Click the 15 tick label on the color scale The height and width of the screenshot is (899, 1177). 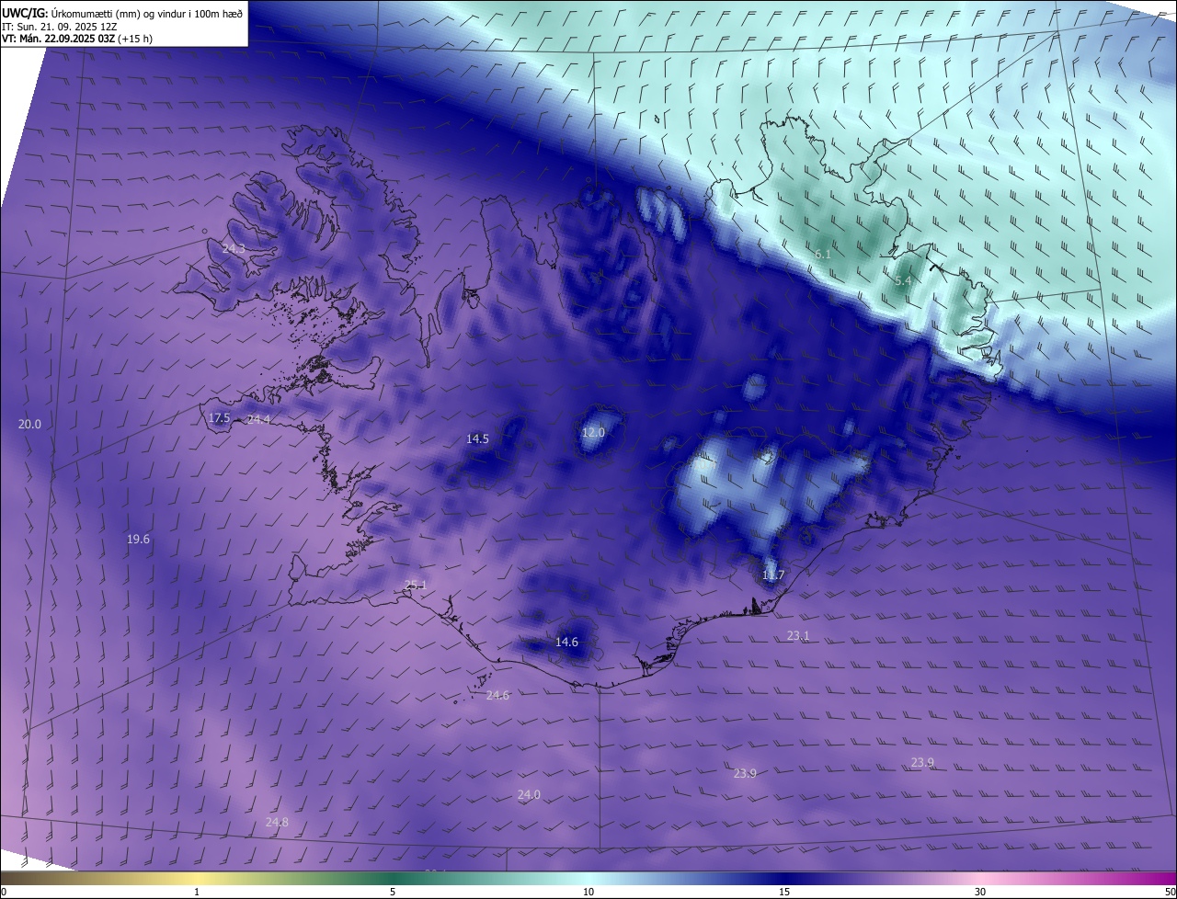click(x=784, y=892)
